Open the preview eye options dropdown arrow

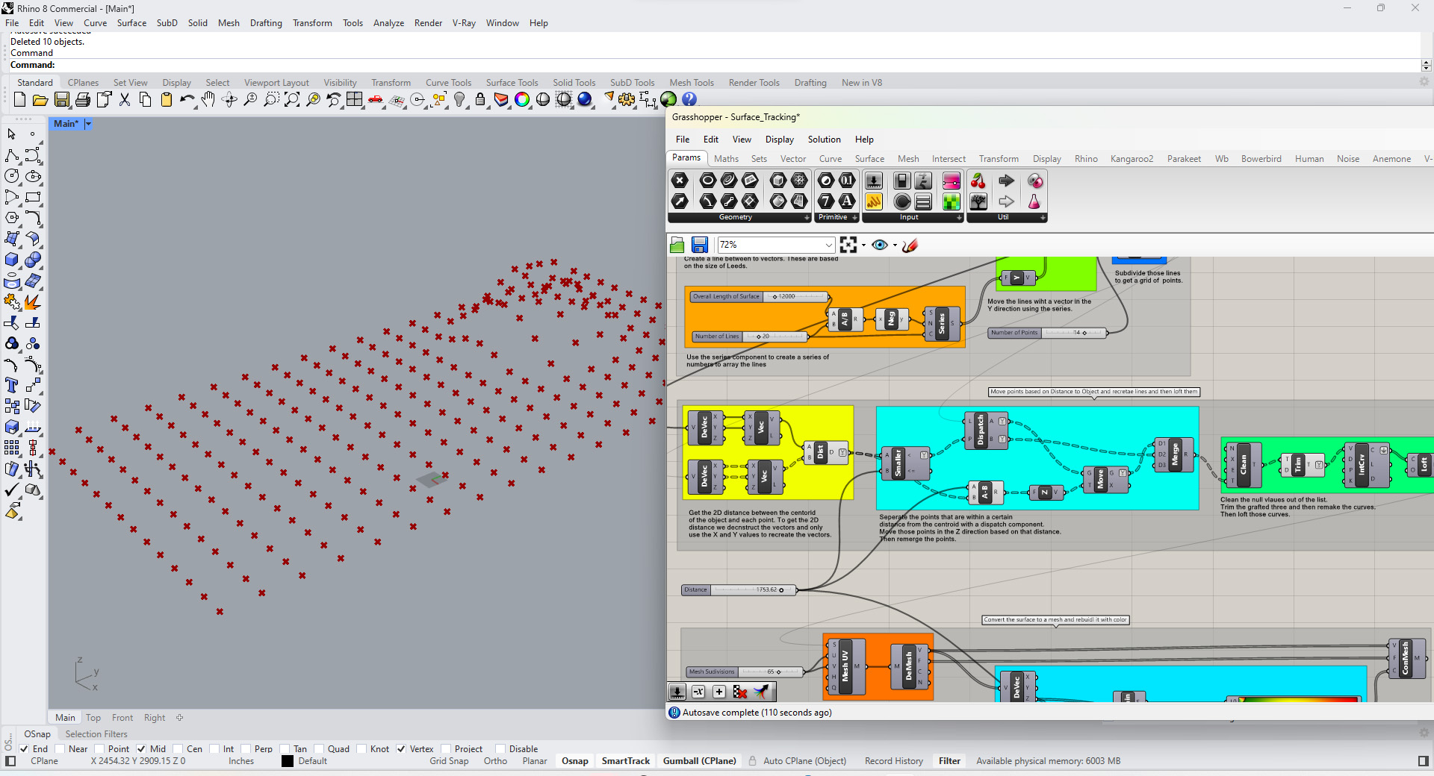click(895, 245)
